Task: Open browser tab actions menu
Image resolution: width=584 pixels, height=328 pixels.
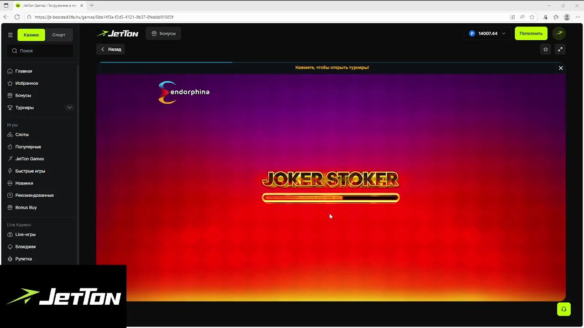Action: (6, 5)
